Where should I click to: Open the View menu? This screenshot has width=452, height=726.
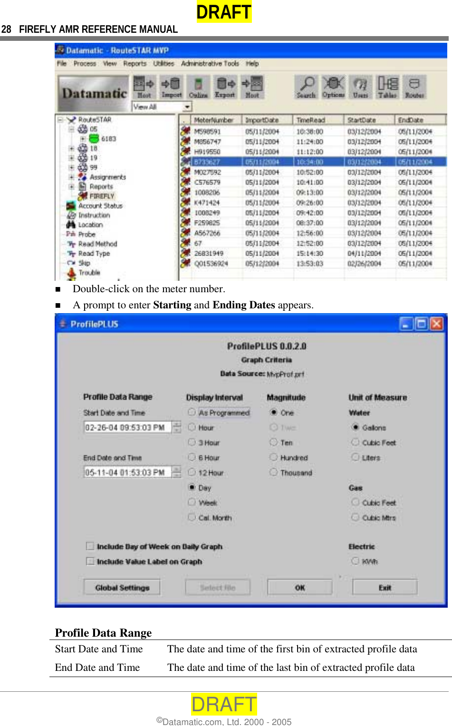[110, 63]
